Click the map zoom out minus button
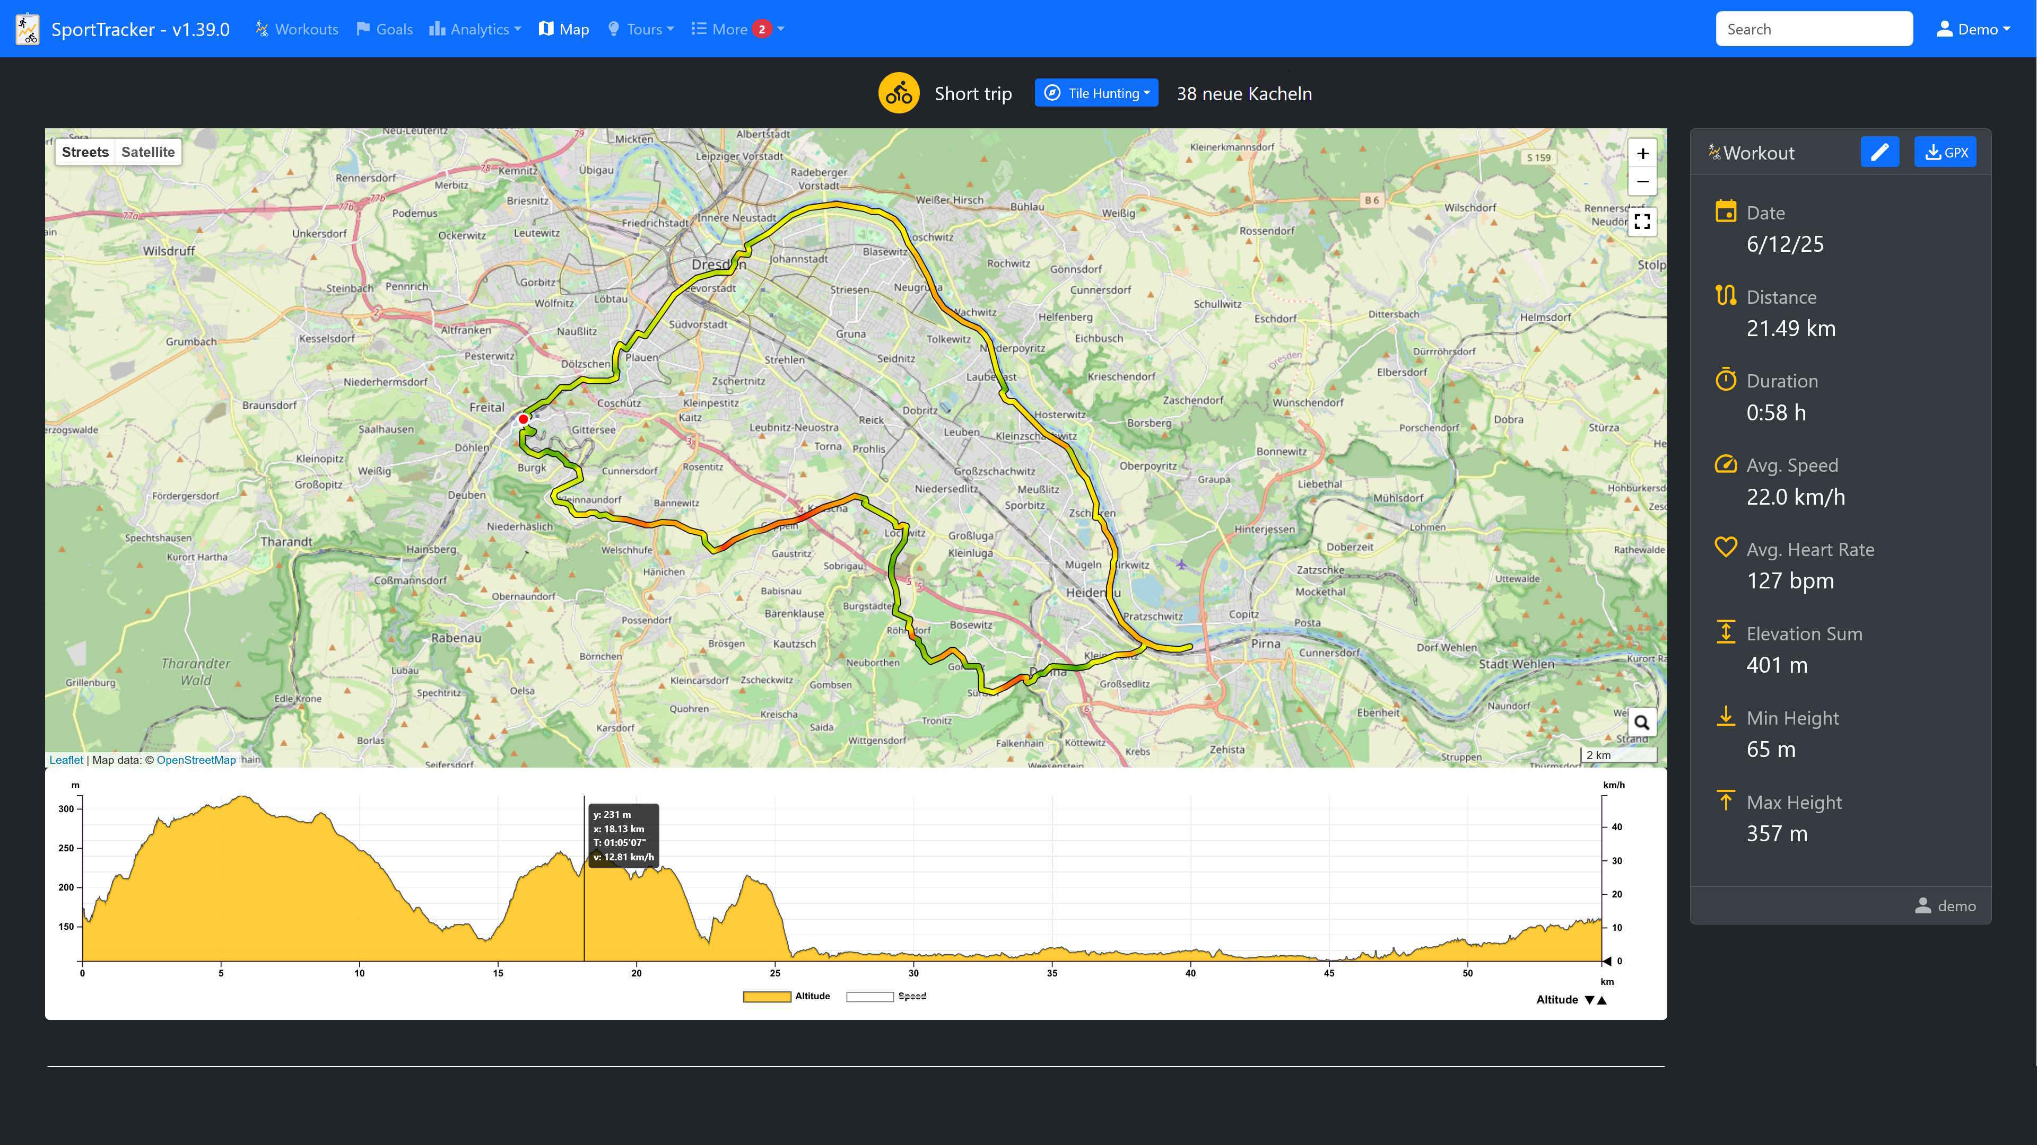The image size is (2037, 1145). click(x=1642, y=182)
